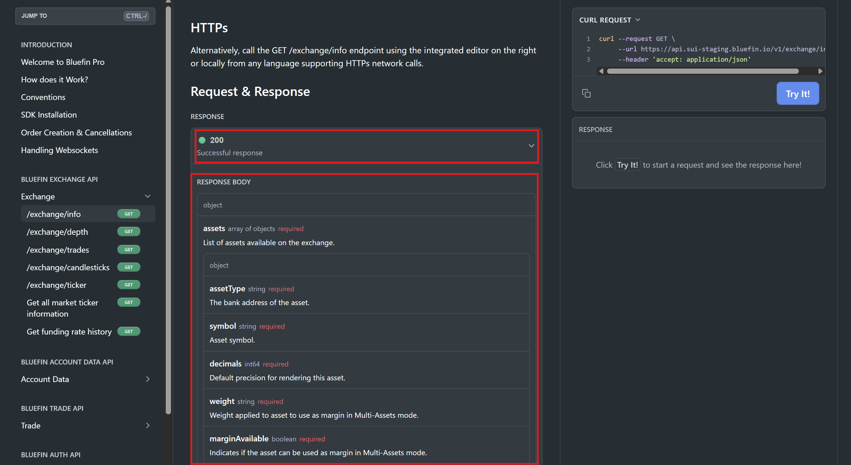Click the INTRODUCTION sidebar heading

click(47, 45)
